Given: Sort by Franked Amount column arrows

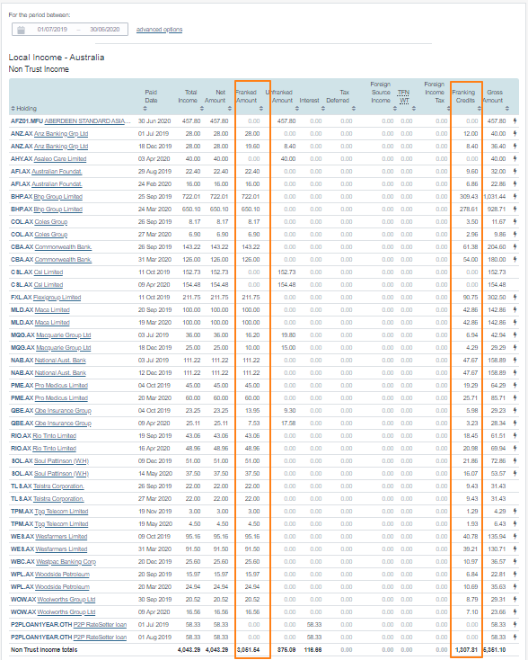Looking at the screenshot, I should coord(261,109).
